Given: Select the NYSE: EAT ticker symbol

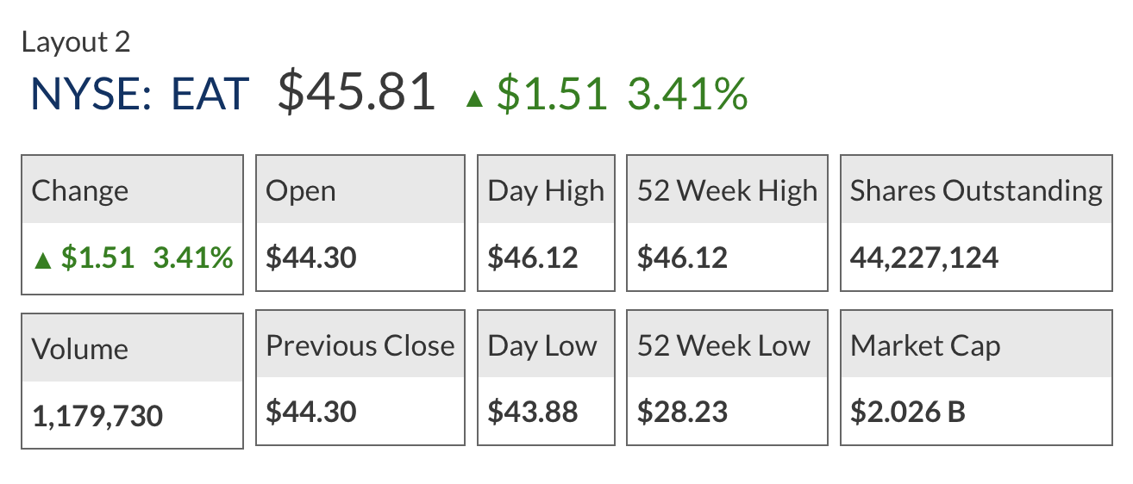Looking at the screenshot, I should [140, 94].
